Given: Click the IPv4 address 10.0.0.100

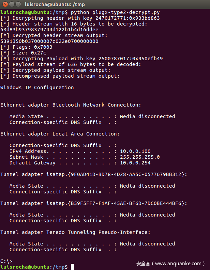Looking at the screenshot, I should click(135, 151).
